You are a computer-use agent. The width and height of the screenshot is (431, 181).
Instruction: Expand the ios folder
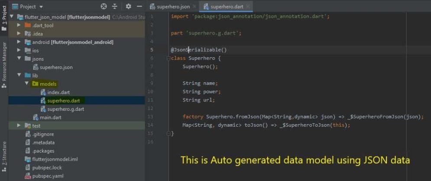19,50
